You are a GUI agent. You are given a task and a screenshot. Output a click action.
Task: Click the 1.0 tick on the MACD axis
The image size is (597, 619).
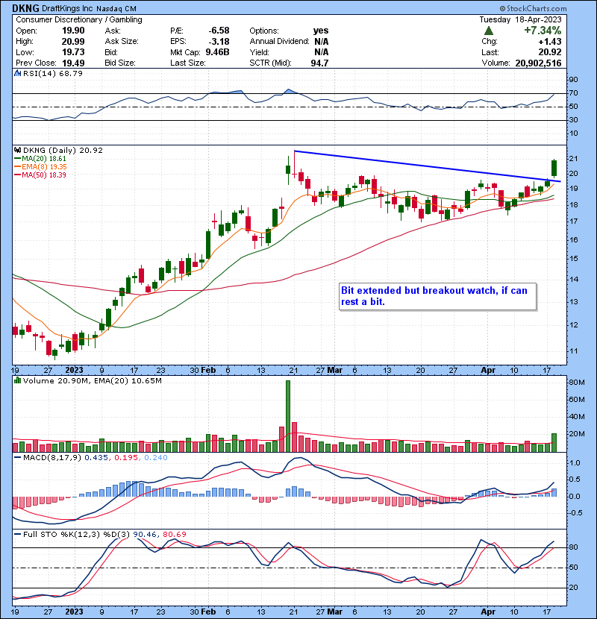coord(575,462)
